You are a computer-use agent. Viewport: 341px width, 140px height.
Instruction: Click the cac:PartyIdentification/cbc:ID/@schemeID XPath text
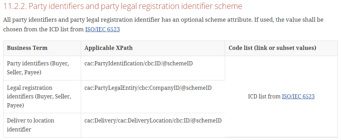(138, 64)
